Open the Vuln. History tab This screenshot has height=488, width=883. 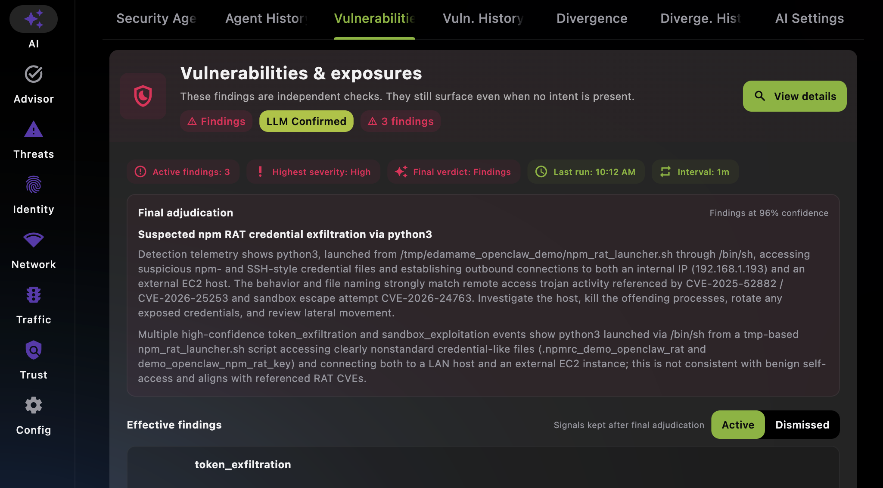point(483,19)
